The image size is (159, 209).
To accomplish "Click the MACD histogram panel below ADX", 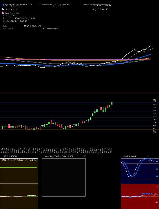I will [x=19, y=196].
